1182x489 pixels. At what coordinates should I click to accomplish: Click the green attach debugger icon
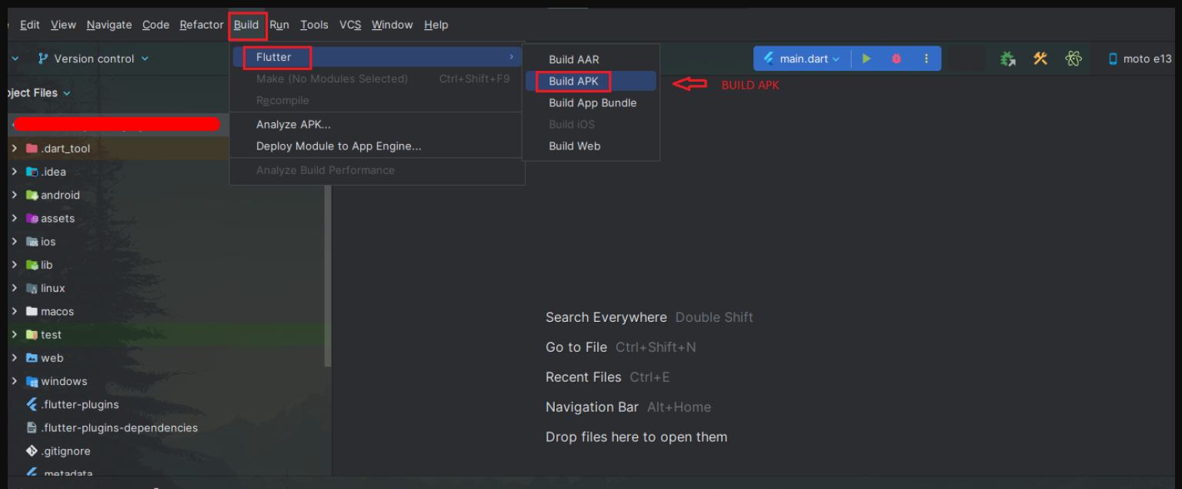pyautogui.click(x=1007, y=59)
